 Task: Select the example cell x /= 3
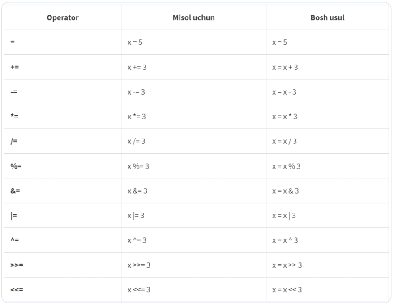click(x=137, y=141)
